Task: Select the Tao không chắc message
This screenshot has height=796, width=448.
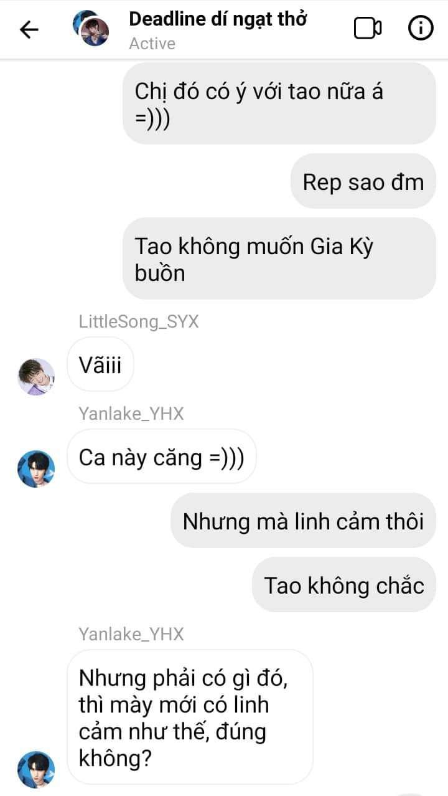Action: point(343,585)
